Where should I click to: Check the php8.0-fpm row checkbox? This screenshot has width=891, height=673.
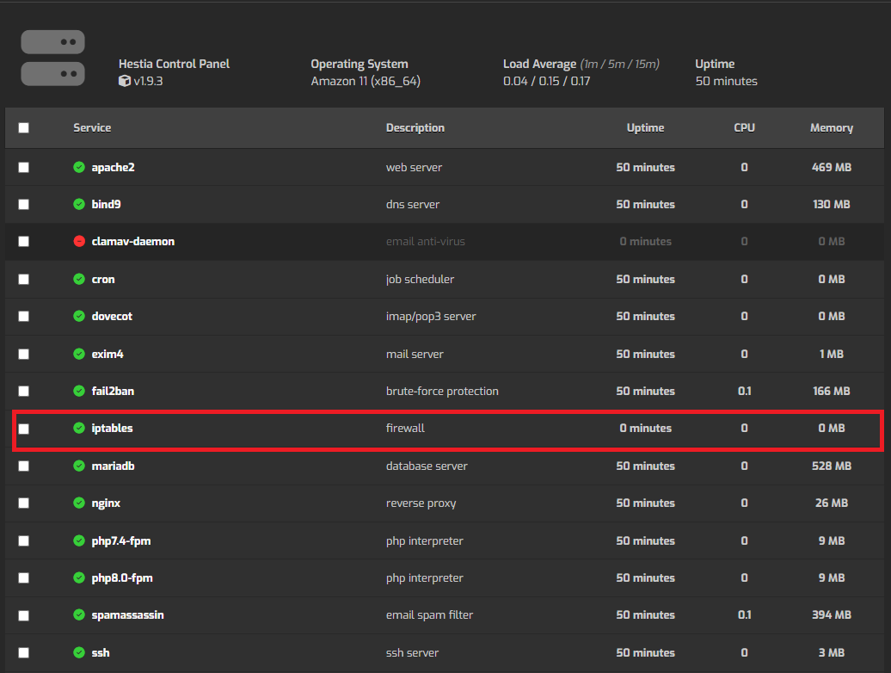23,578
